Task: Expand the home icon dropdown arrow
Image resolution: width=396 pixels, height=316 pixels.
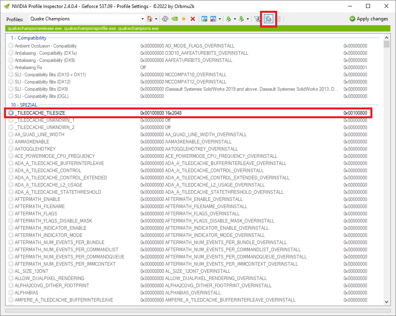Action: click(156, 19)
